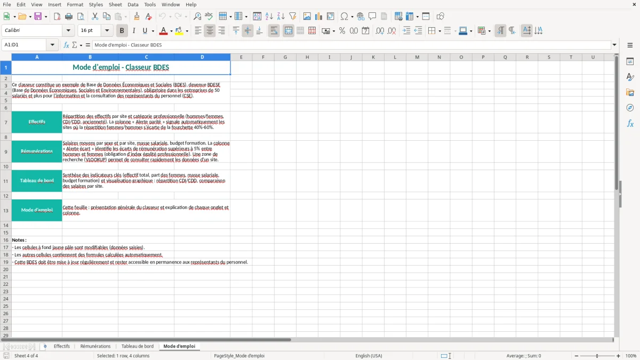Insert a comment
640x360 pixels.
372,17
